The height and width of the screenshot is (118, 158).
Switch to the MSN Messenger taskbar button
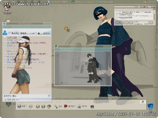(105, 2)
